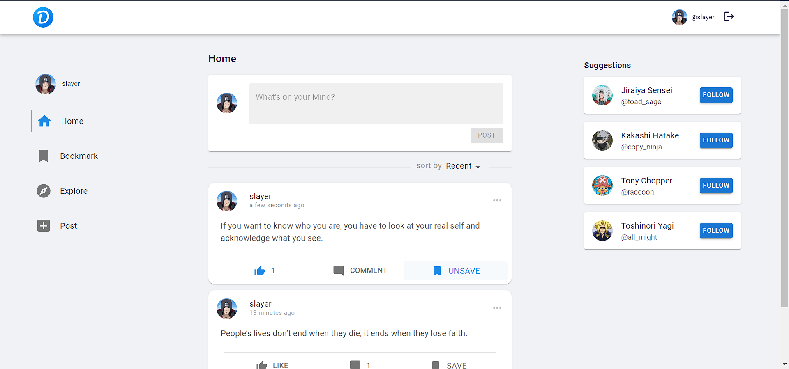Follow Jiraiya Sensei
Image resolution: width=789 pixels, height=369 pixels.
point(716,95)
